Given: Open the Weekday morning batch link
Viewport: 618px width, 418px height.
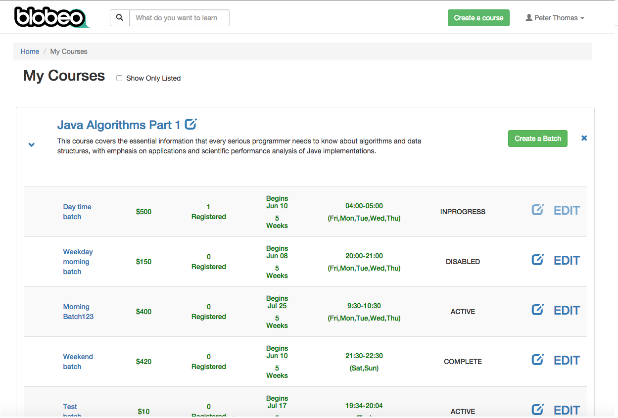Looking at the screenshot, I should [x=78, y=262].
